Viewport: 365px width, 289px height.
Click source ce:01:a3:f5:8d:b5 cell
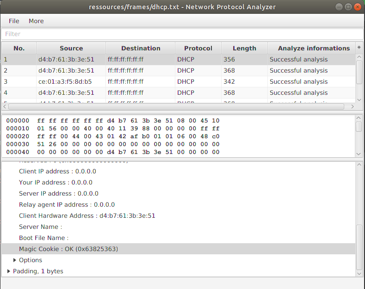(x=71, y=82)
